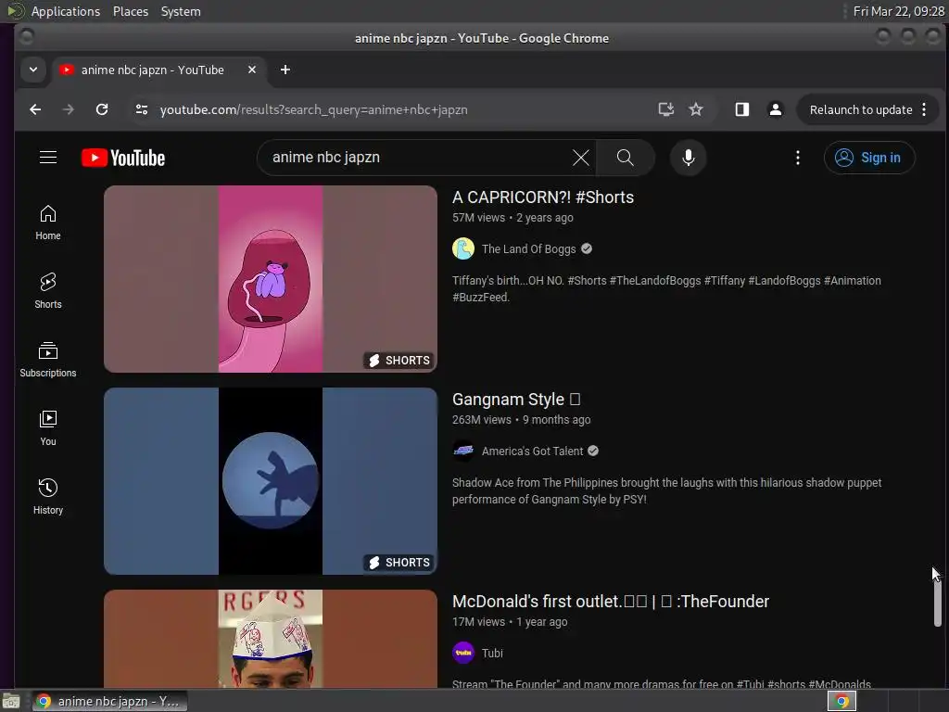
Task: Click the Shadow Ace from The Philippines description
Action: (x=666, y=491)
